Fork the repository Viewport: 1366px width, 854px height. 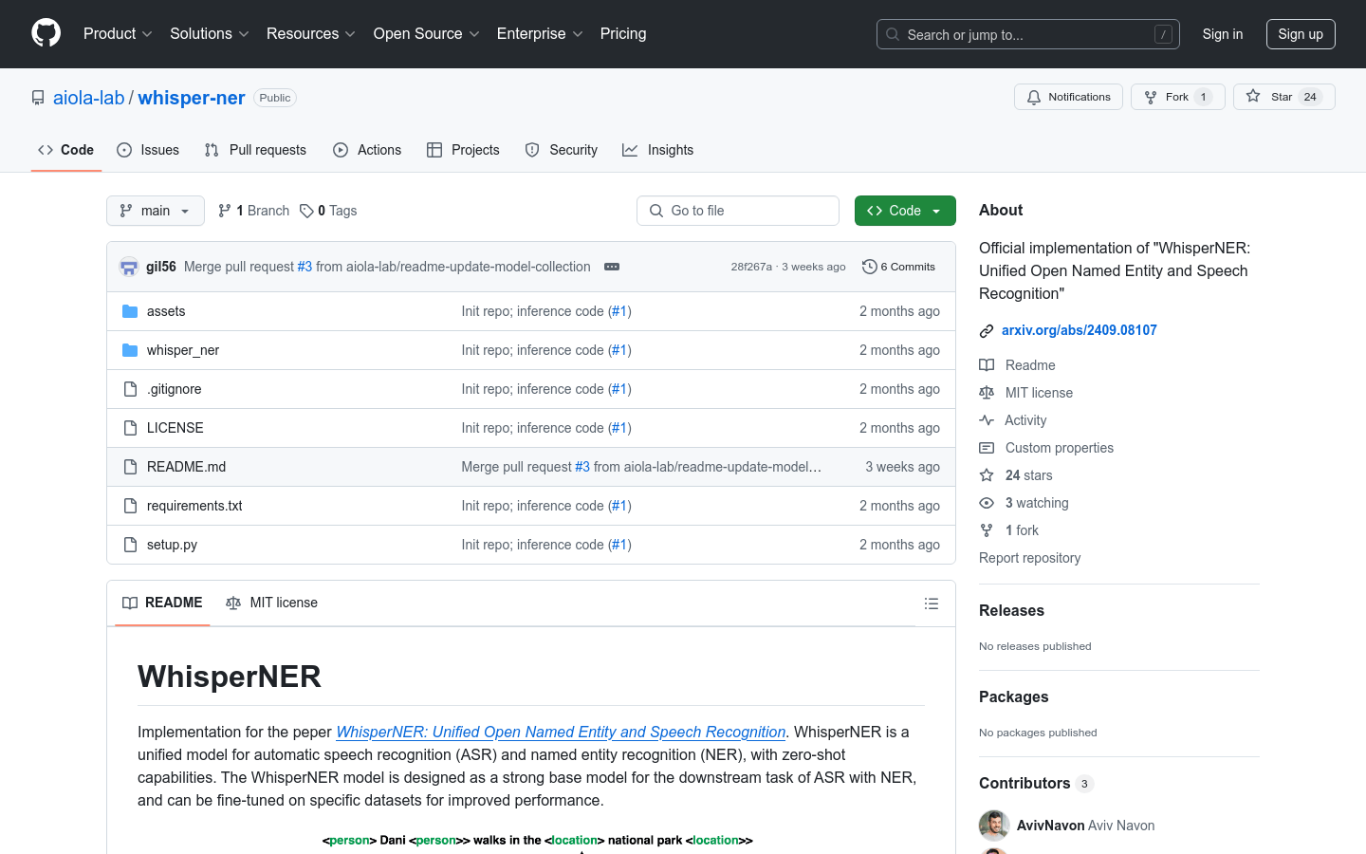[x=1178, y=97]
